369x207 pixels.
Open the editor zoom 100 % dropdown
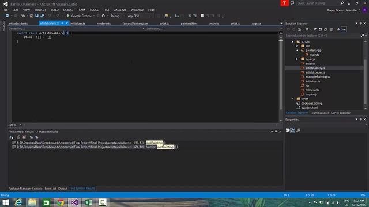(21, 125)
